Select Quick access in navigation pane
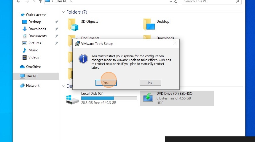255x142 pixels. 36,15
